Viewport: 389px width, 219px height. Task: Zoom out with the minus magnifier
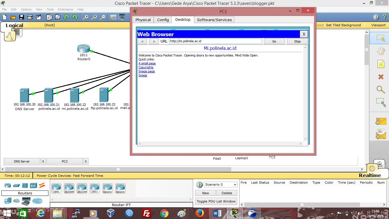click(x=102, y=17)
